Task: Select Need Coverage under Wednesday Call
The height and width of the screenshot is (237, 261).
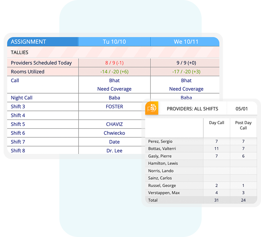Action: coord(186,89)
